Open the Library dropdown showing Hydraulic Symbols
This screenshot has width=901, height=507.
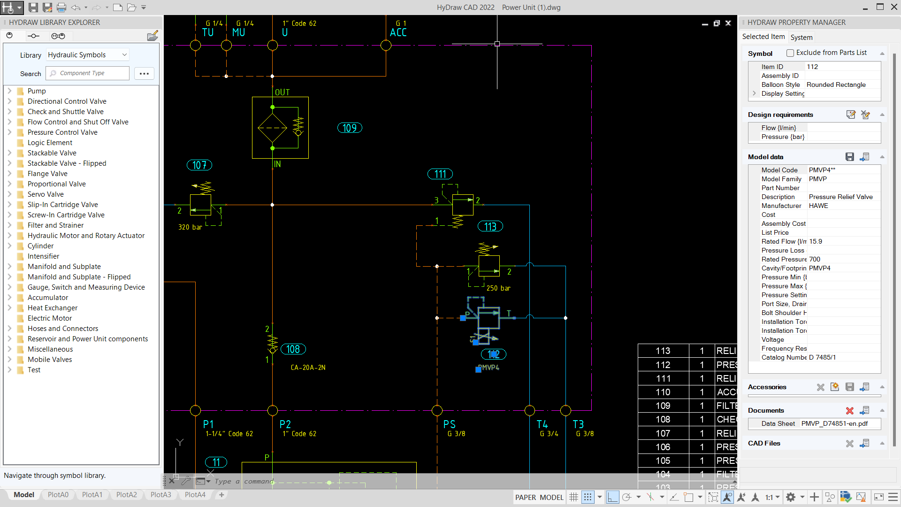tap(87, 54)
